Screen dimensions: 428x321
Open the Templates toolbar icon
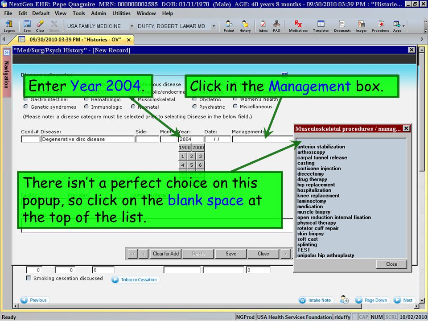pyautogui.click(x=321, y=26)
